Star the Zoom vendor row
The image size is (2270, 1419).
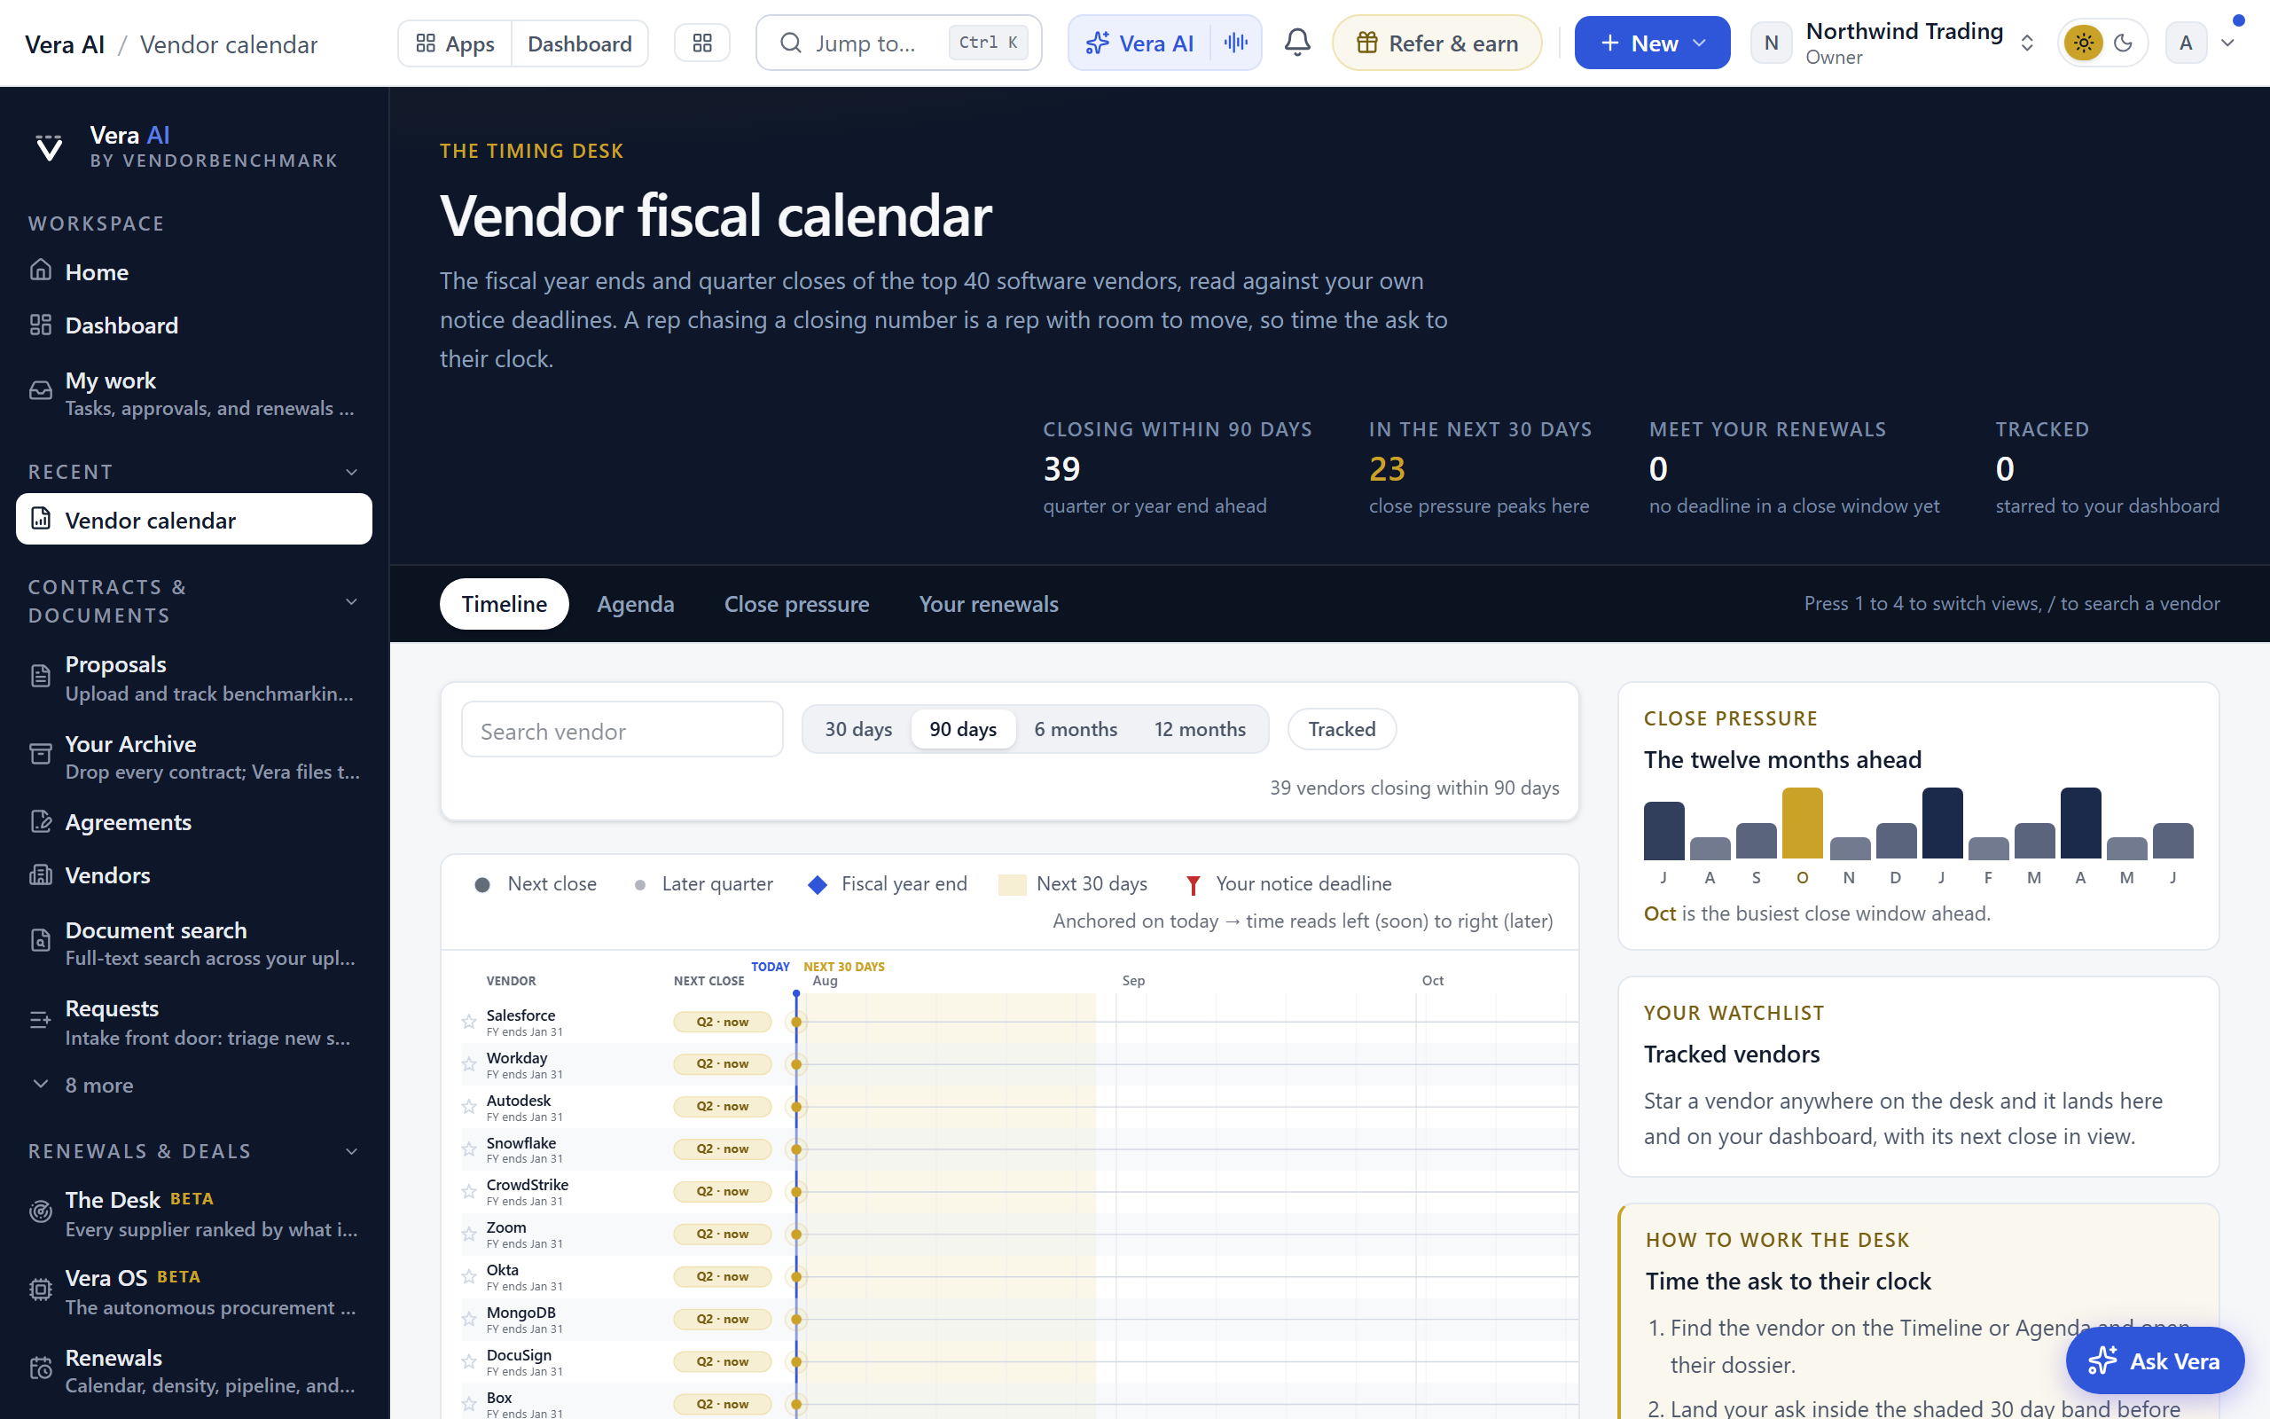469,1235
